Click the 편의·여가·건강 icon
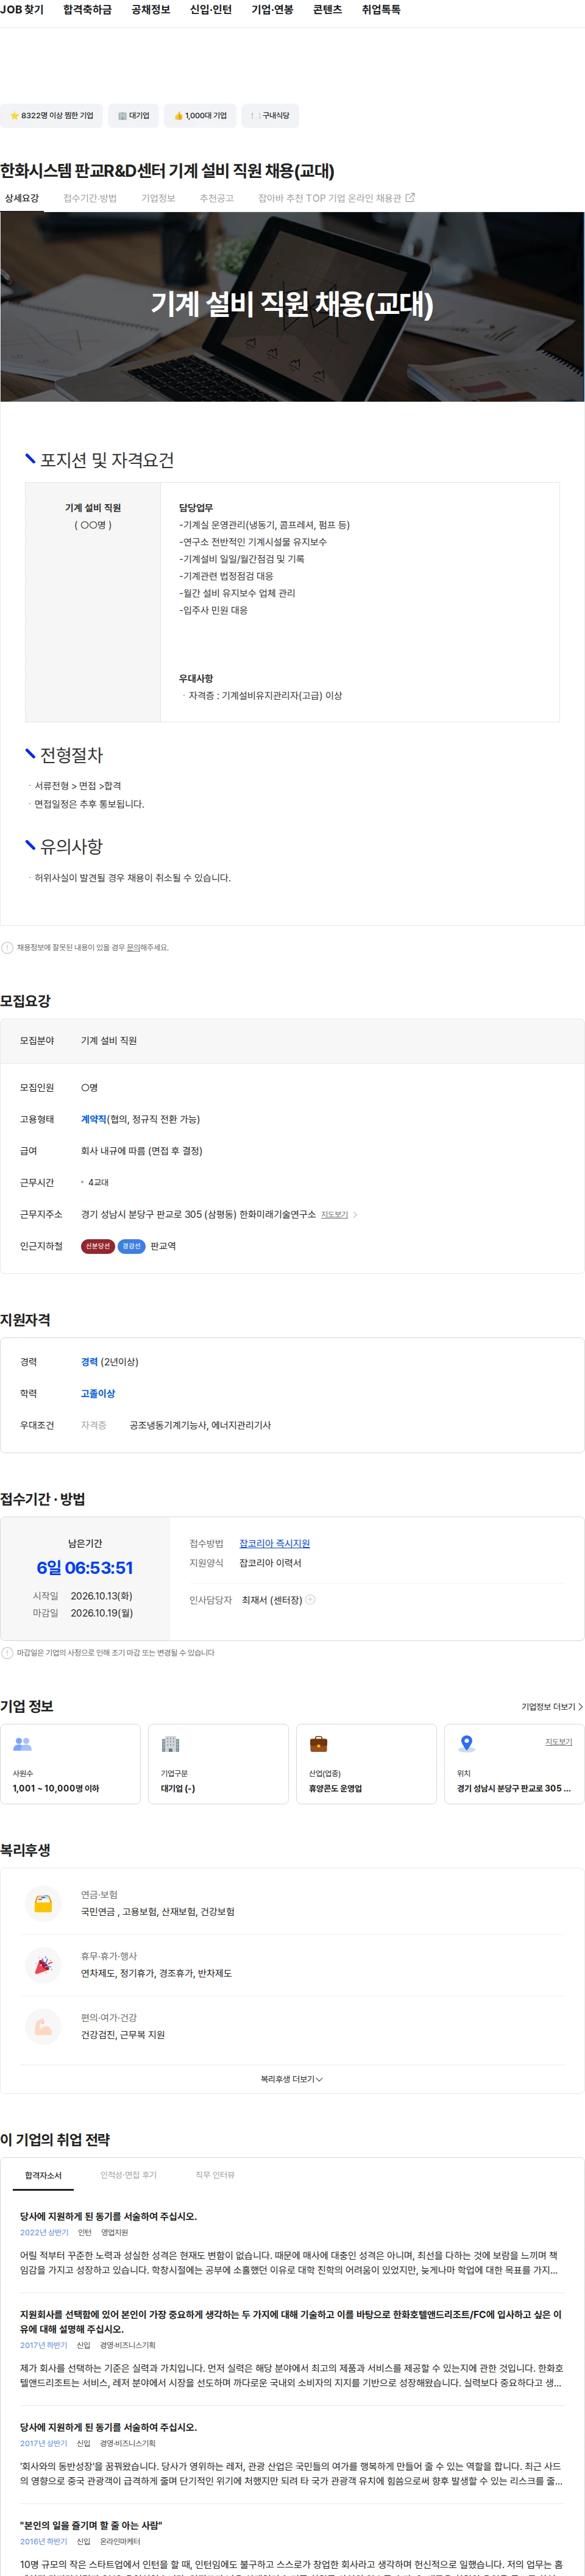Screen dimensions: 585x2576 point(43,2026)
